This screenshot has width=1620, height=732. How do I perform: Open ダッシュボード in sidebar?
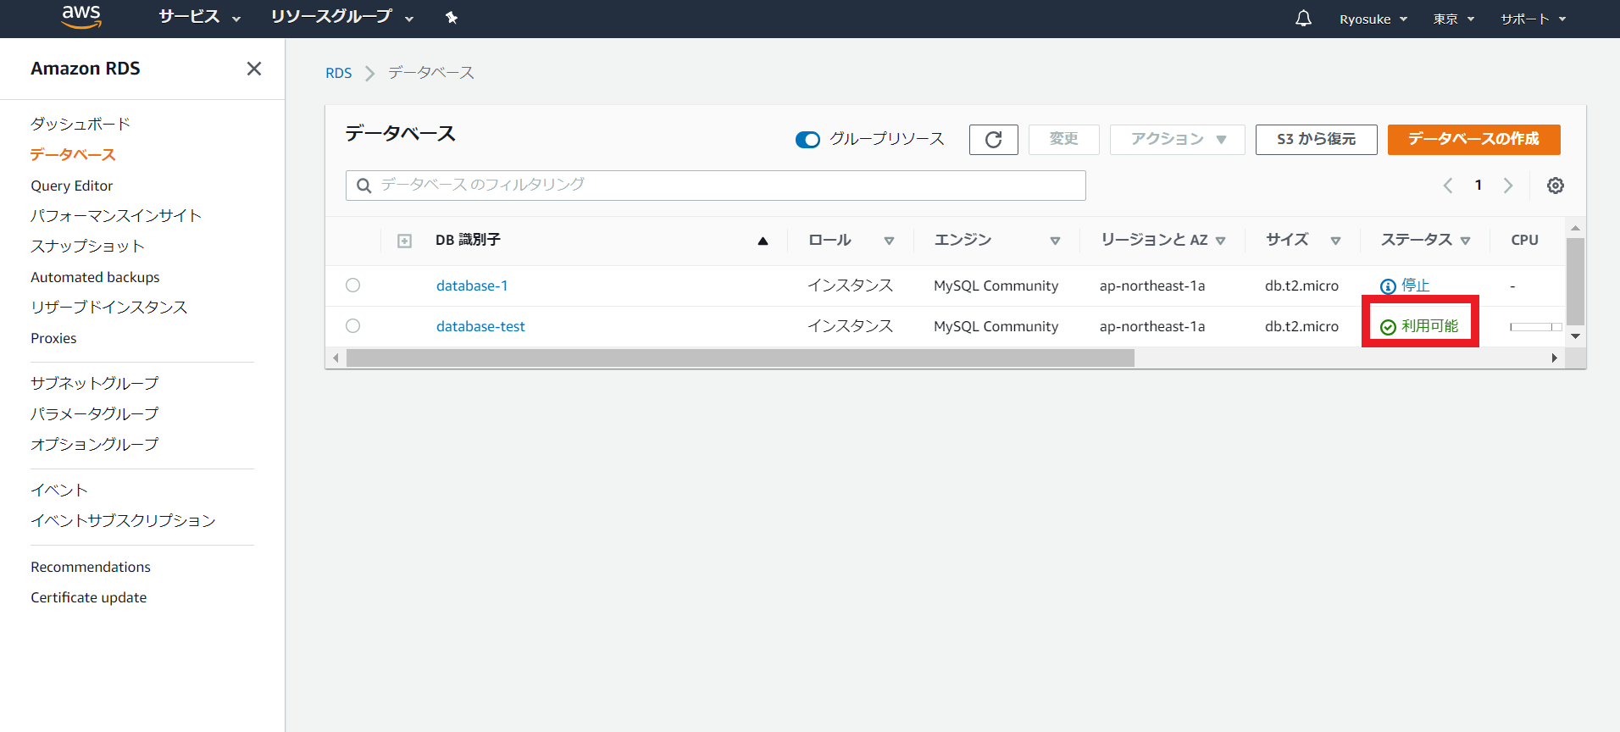pos(80,124)
